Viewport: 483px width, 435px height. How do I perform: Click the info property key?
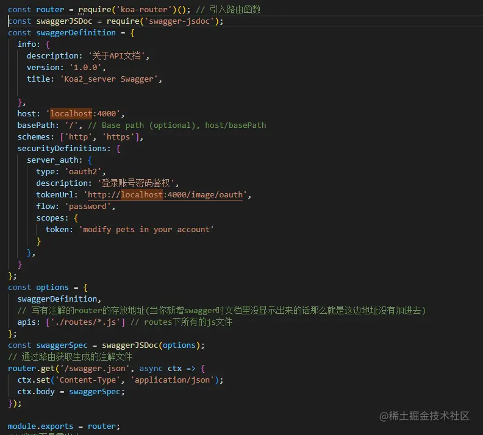pyautogui.click(x=26, y=44)
